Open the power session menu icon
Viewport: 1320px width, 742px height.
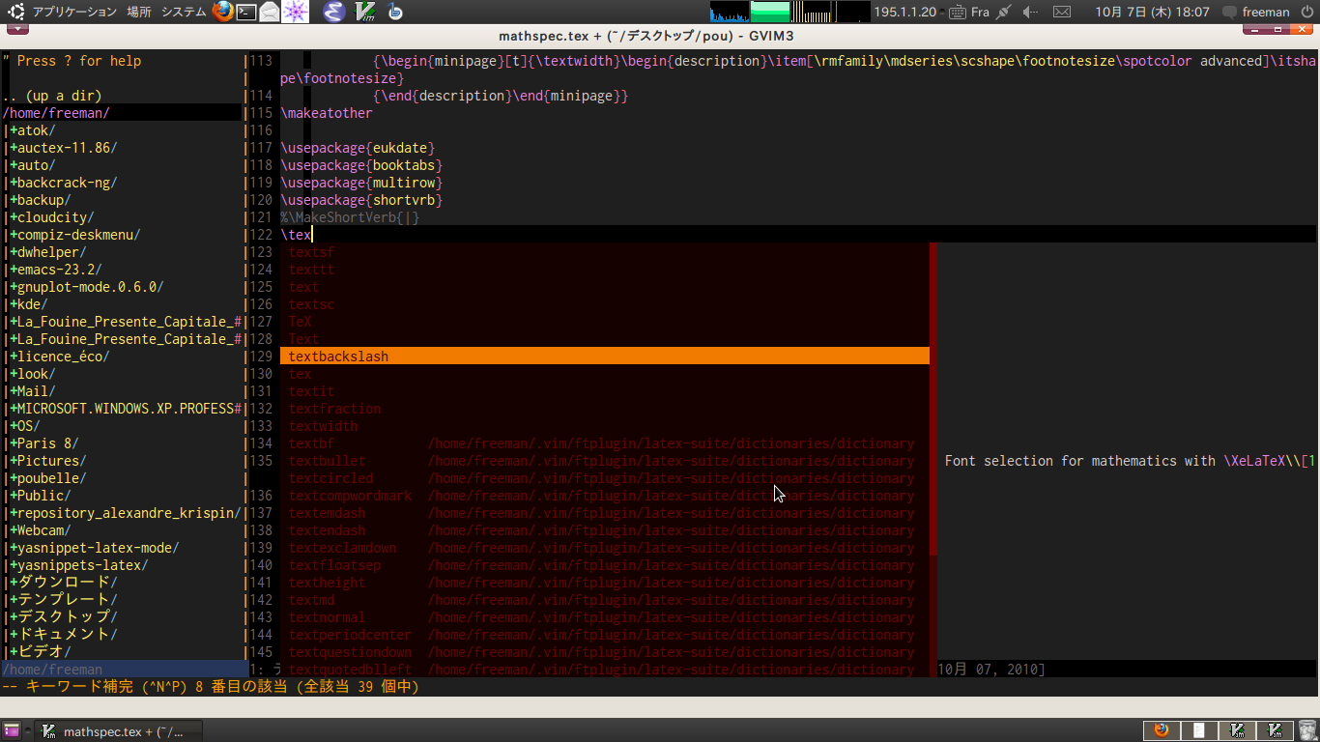click(1307, 12)
